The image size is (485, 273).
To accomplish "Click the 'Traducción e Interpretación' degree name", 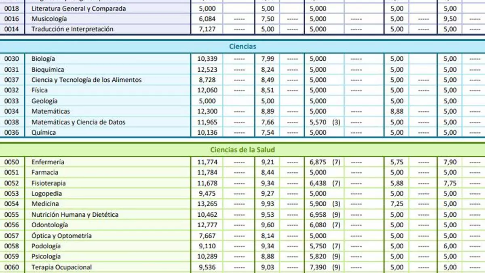I will pyautogui.click(x=72, y=29).
